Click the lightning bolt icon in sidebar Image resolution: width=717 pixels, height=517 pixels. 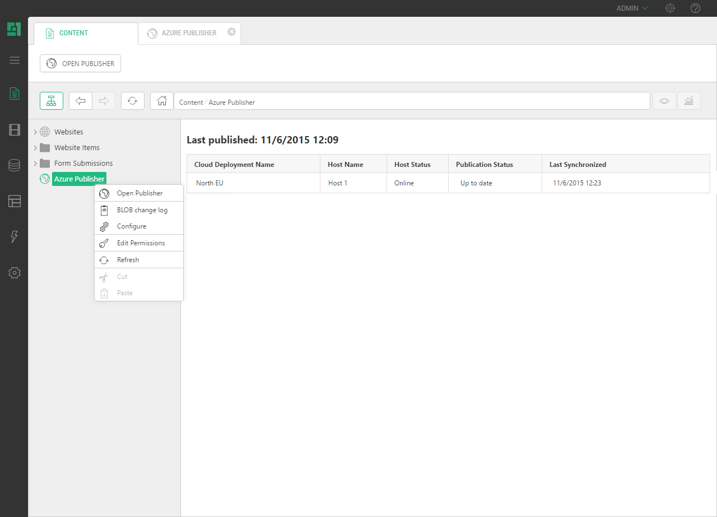15,237
